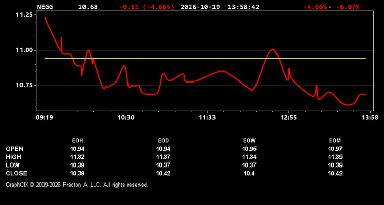This screenshot has height=205, width=384.
Task: Select EOH open value 10.94
Action: [x=77, y=149]
